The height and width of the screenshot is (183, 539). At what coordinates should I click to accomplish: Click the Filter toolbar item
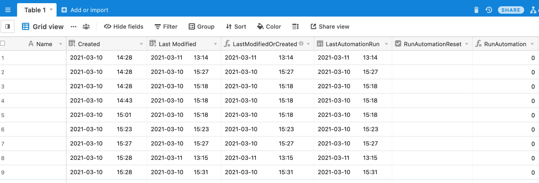[166, 27]
